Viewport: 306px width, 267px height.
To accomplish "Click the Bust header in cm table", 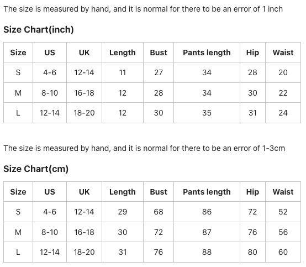I will click(x=159, y=192).
